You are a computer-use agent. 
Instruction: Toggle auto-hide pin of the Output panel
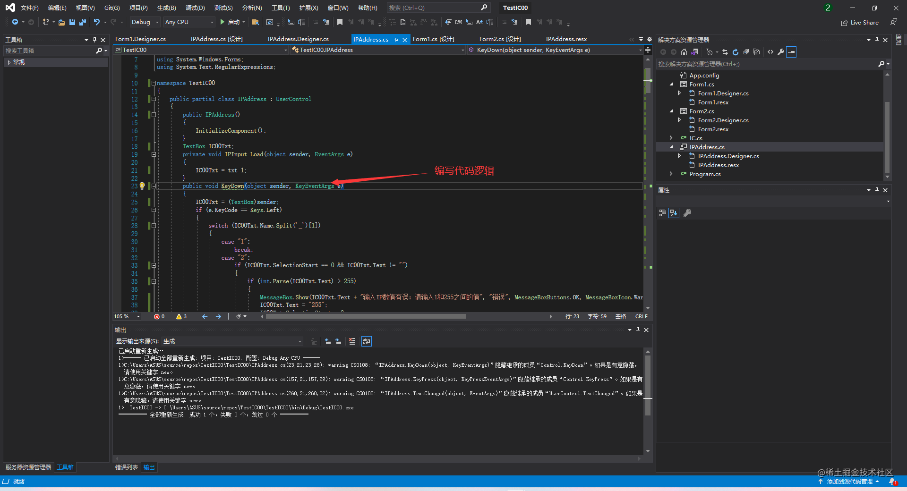638,330
